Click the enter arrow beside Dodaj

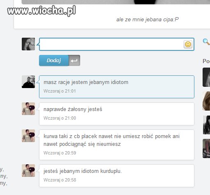(74, 61)
